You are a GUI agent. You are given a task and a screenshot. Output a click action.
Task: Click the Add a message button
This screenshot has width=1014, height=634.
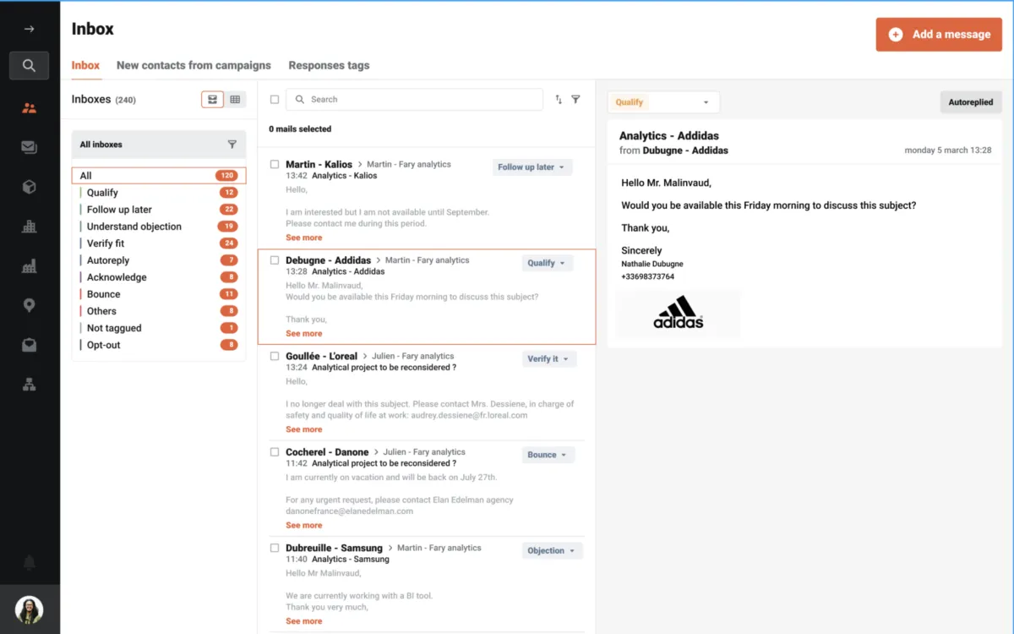[x=939, y=35]
